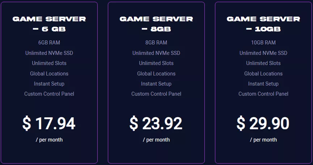Click the $ 17.94 price
Image resolution: width=313 pixels, height=165 pixels.
[49, 123]
